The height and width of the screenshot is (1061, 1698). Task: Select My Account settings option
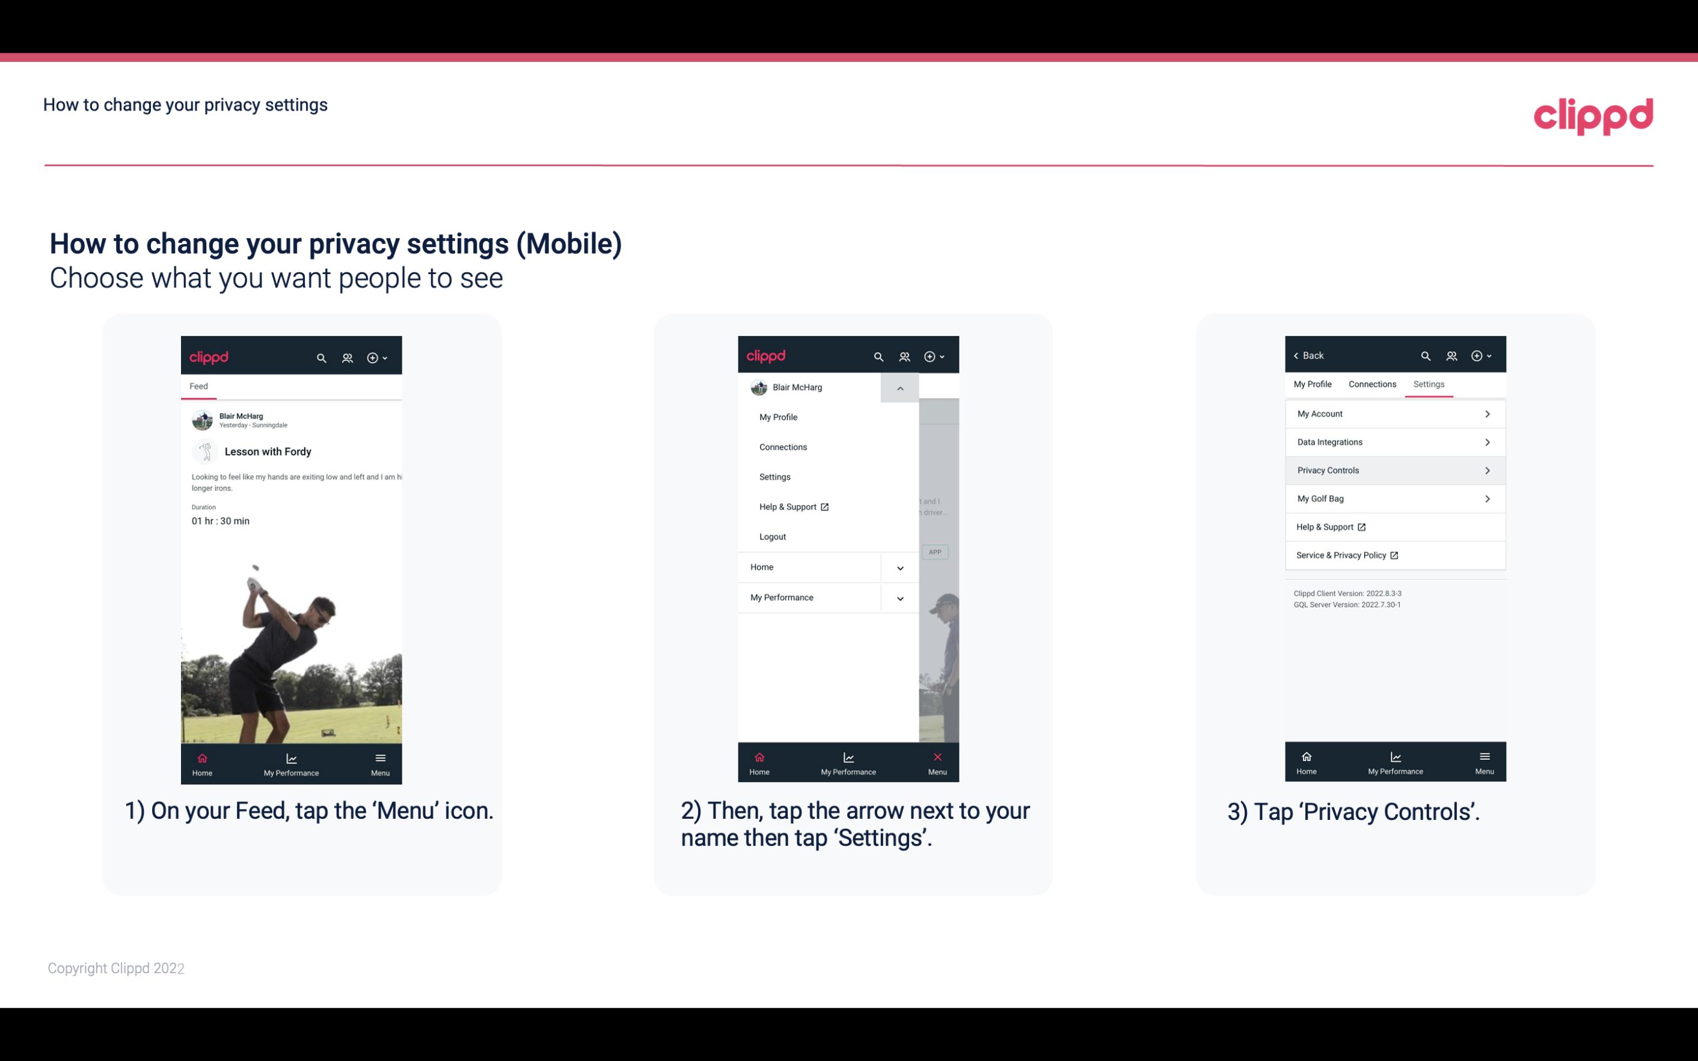[1394, 413]
